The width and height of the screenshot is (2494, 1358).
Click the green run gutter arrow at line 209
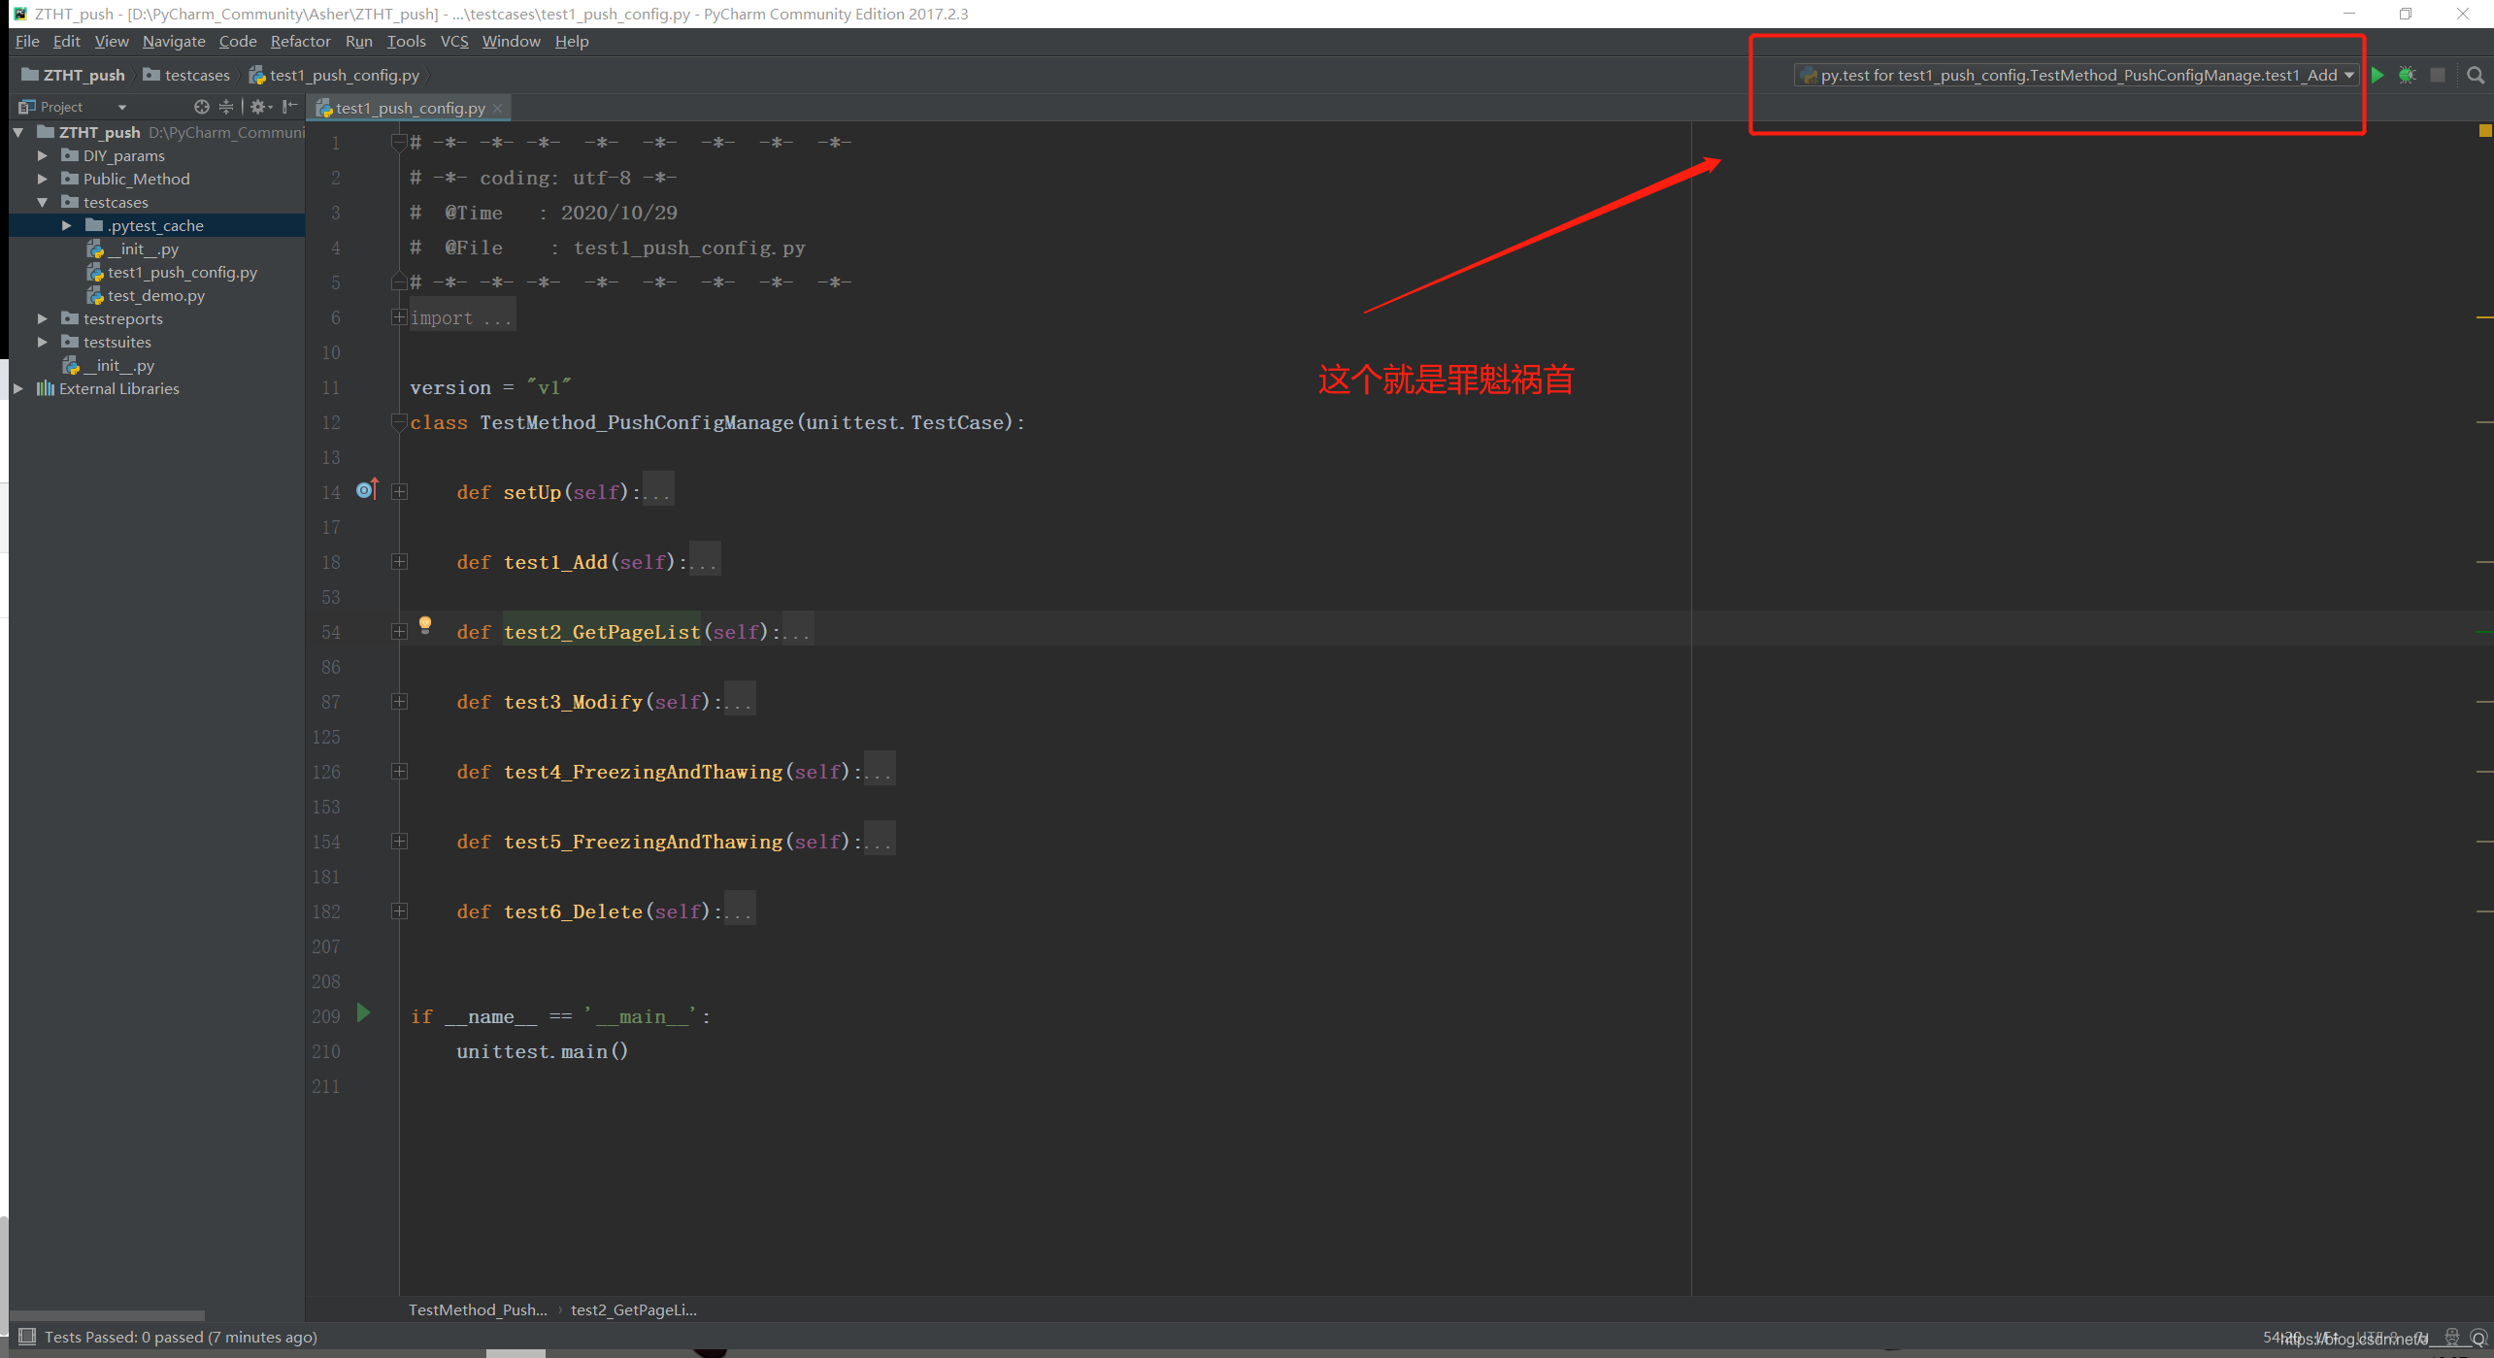[363, 1013]
